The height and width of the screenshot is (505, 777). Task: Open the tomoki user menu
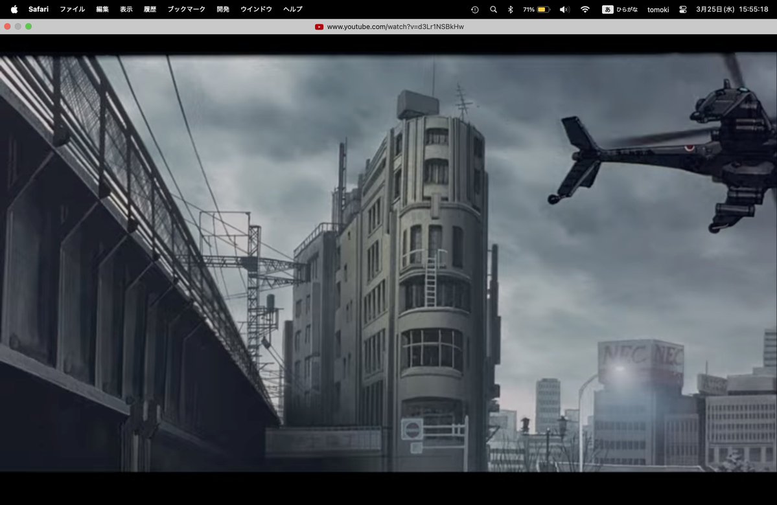(x=658, y=10)
